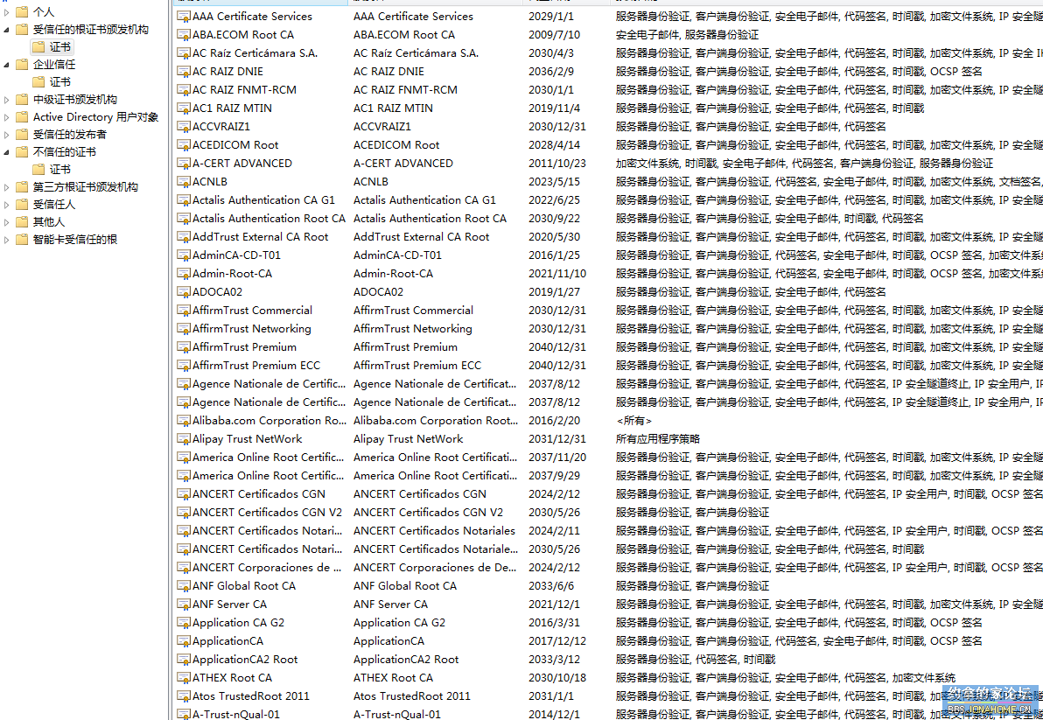Click the AffirmTrust Networking certificate name

pos(251,328)
